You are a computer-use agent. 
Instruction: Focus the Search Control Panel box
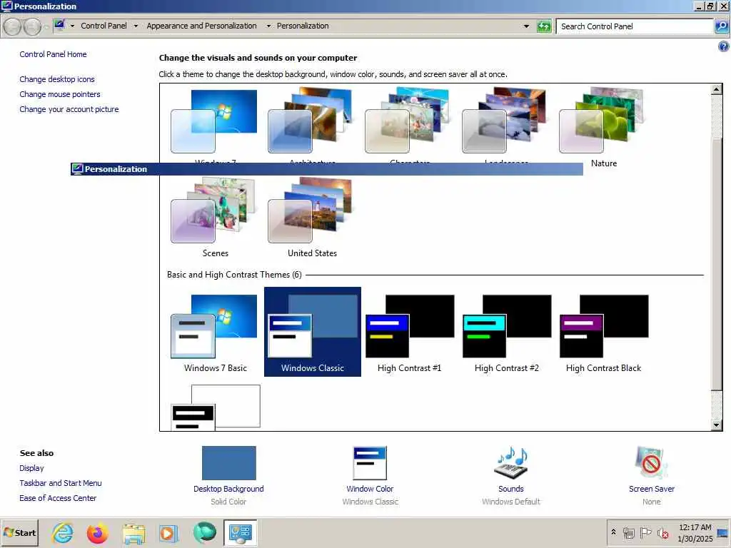tap(635, 26)
